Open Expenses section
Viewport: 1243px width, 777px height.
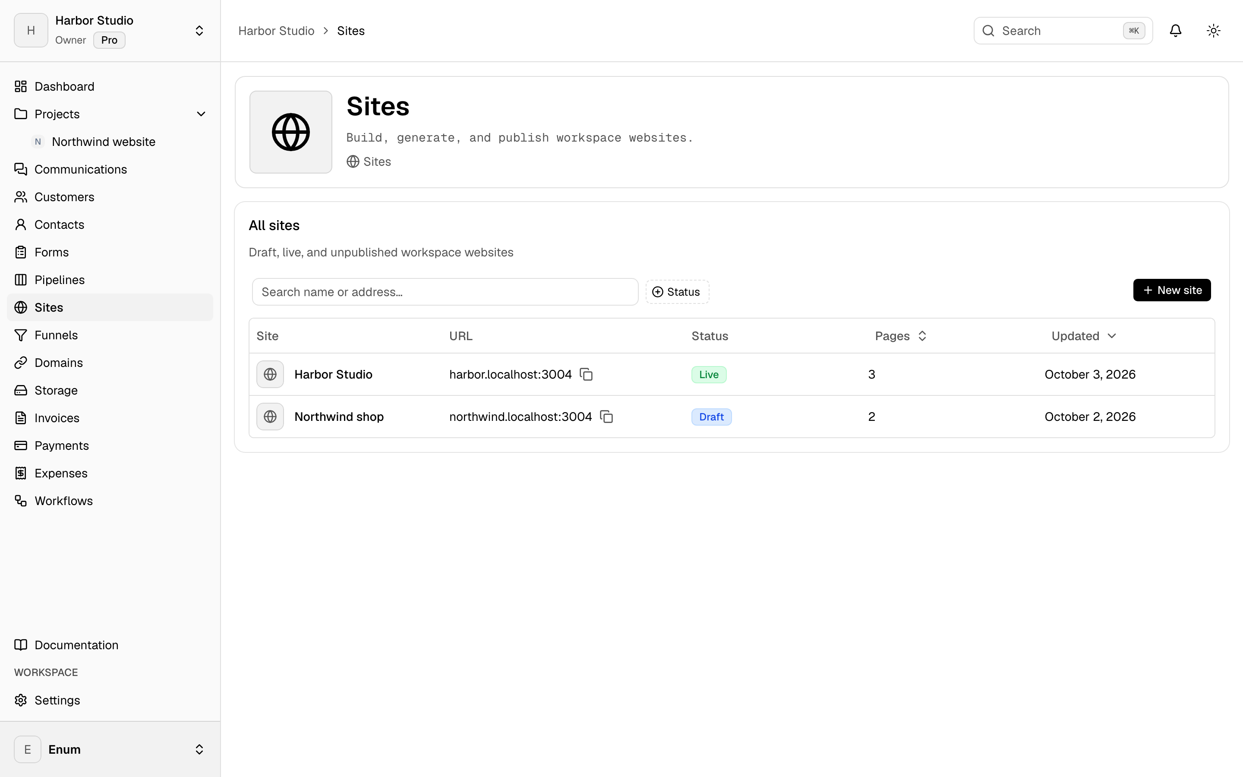click(x=110, y=473)
